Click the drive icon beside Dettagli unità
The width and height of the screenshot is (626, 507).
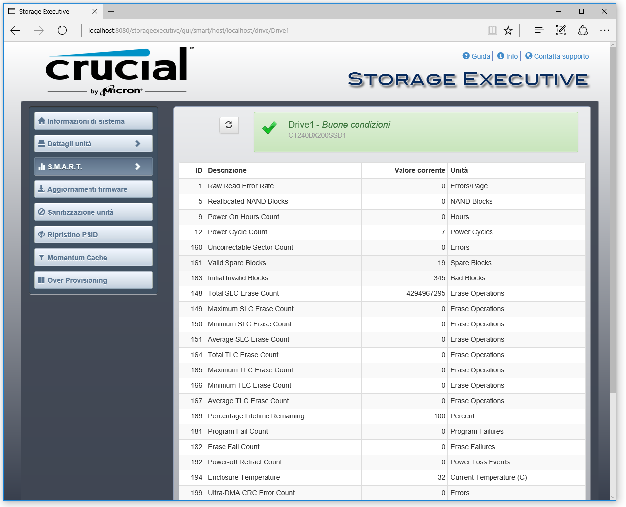click(x=42, y=143)
